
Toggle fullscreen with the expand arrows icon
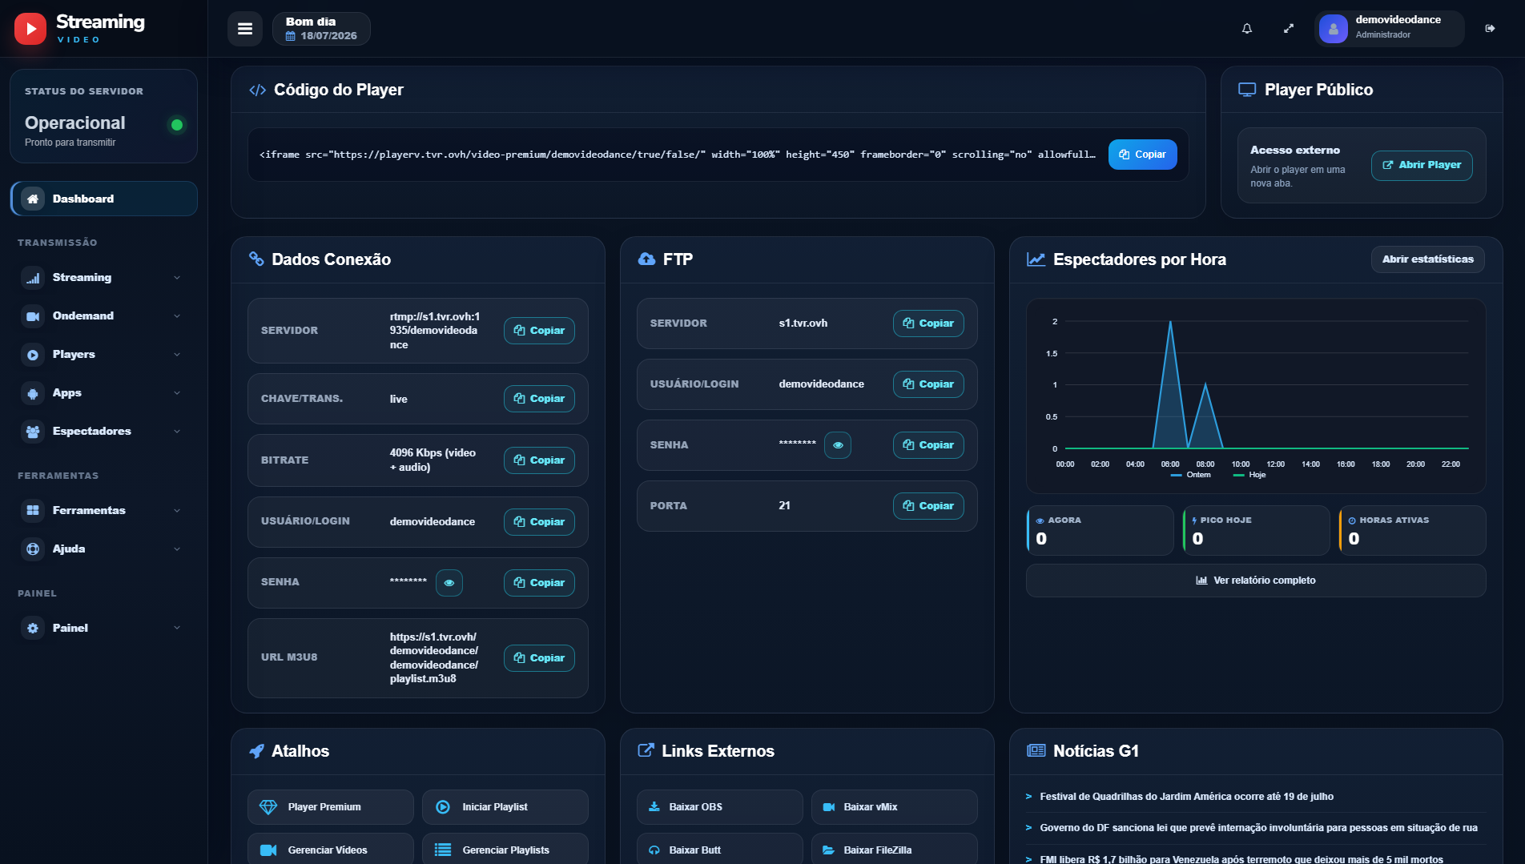pos(1289,29)
